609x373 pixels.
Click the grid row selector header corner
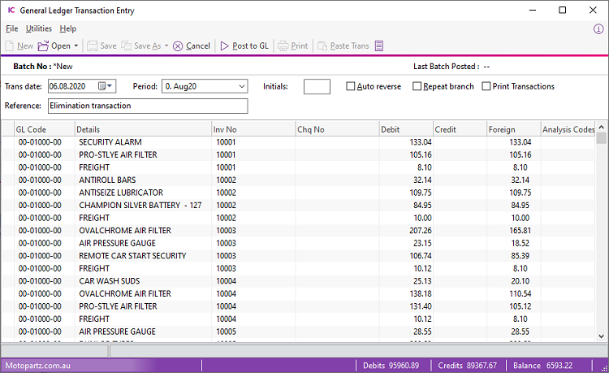click(7, 129)
